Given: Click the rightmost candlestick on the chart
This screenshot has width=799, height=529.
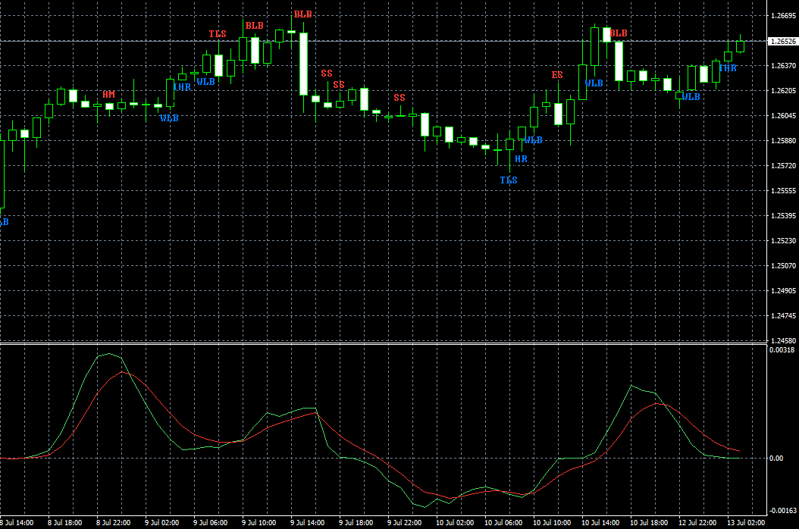Looking at the screenshot, I should tap(740, 46).
